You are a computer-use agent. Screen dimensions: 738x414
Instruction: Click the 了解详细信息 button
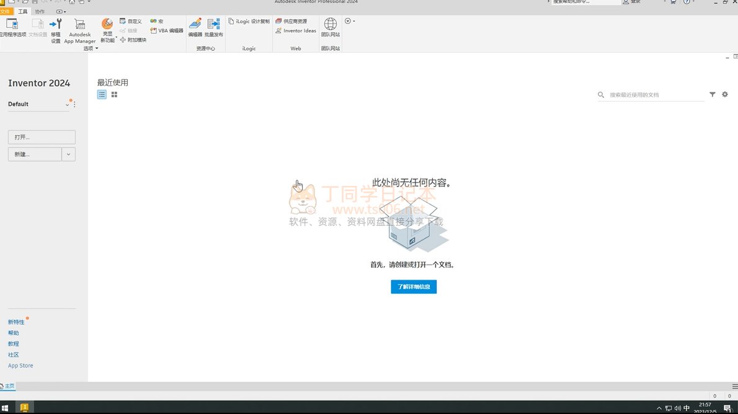point(414,287)
